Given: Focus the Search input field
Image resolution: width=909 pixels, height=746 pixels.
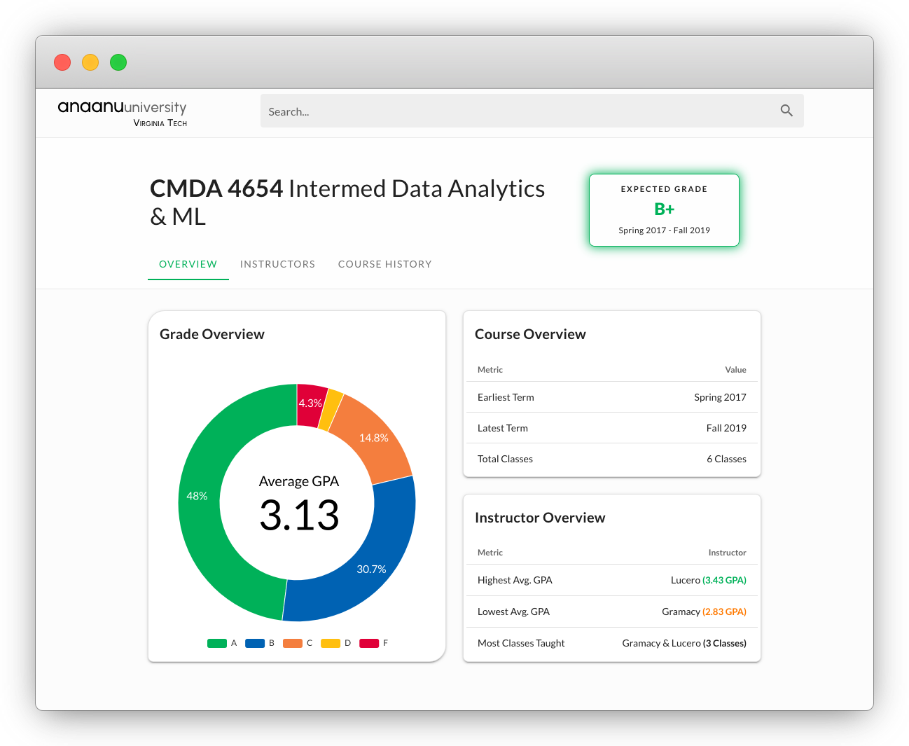Looking at the screenshot, I should [x=518, y=111].
